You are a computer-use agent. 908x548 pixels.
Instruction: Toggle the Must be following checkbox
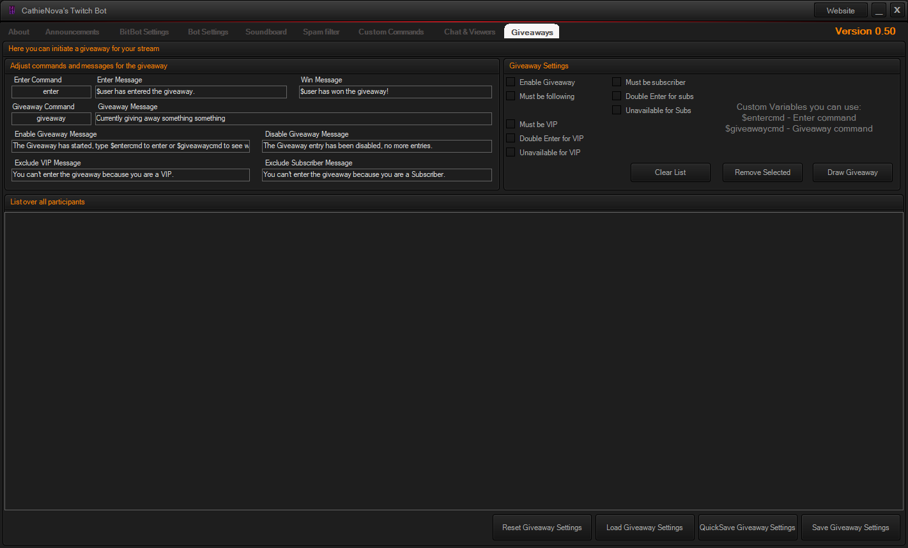[511, 96]
